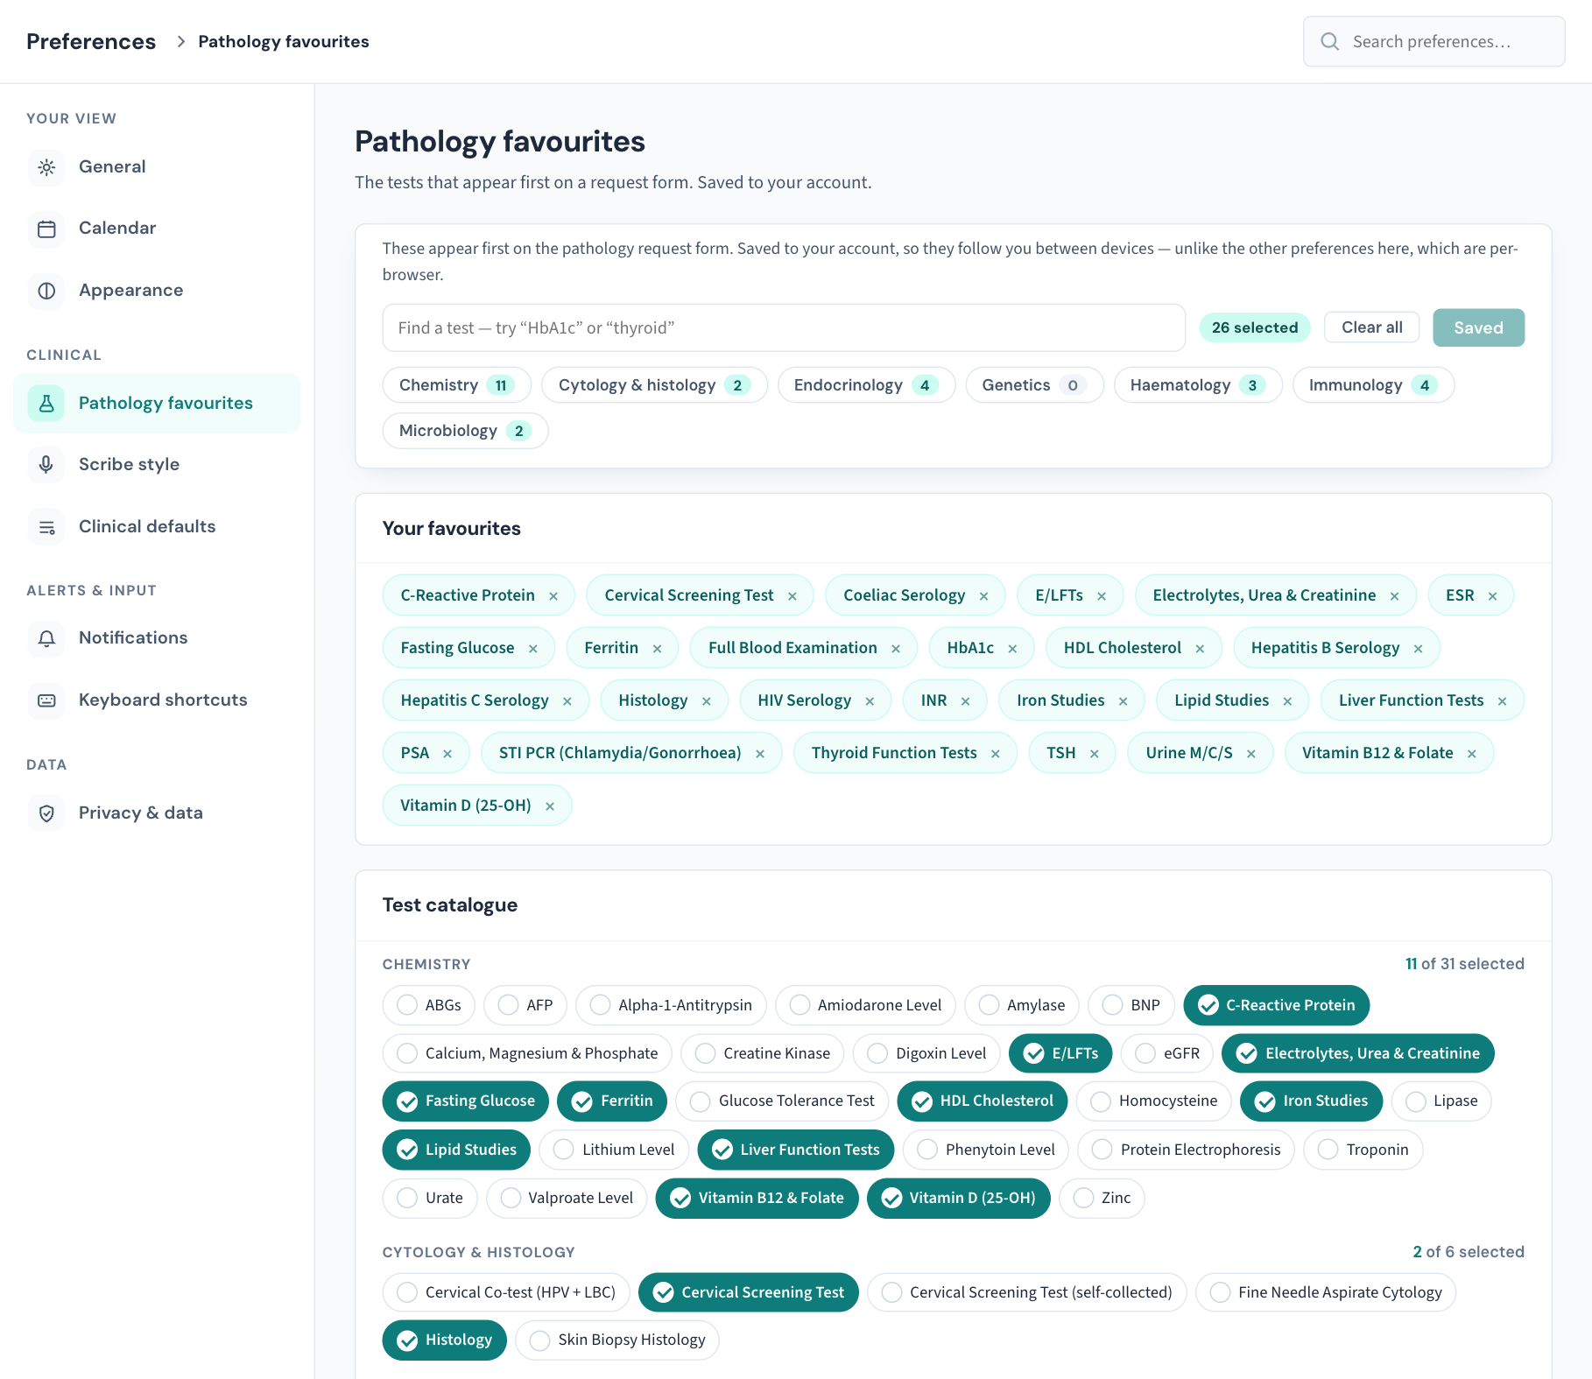Filter by Microbiology category chip
Image resolution: width=1592 pixels, height=1379 pixels.
click(465, 431)
